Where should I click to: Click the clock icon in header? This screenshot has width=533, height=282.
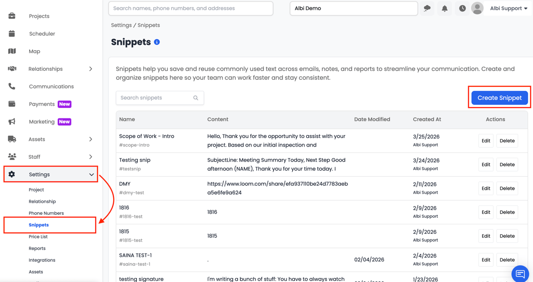tap(462, 9)
